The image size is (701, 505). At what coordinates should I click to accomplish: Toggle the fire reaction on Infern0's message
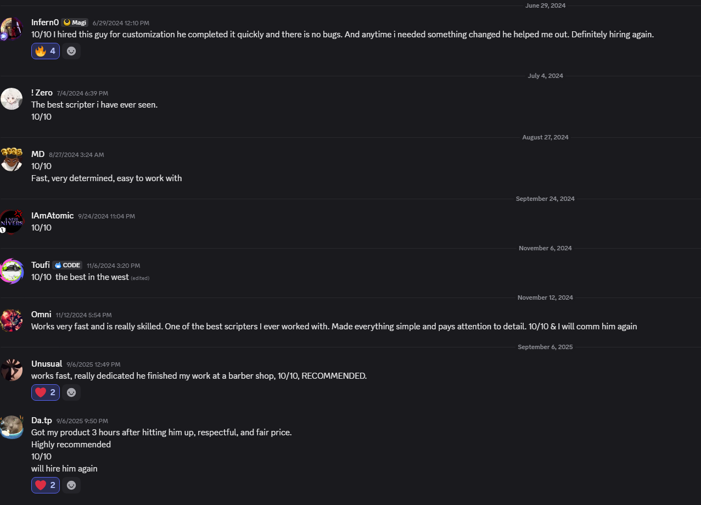(x=46, y=51)
